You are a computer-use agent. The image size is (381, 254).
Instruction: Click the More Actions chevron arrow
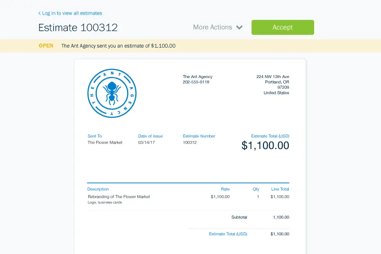[239, 27]
